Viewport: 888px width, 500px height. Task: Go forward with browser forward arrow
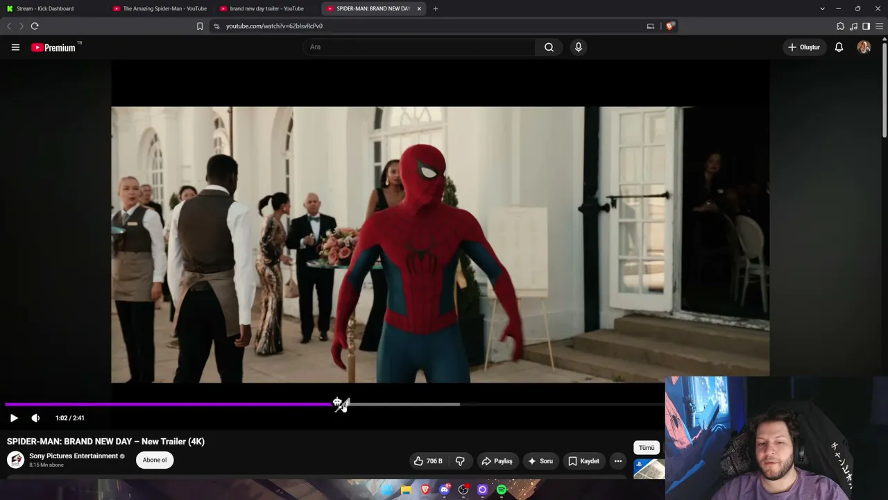(x=22, y=26)
